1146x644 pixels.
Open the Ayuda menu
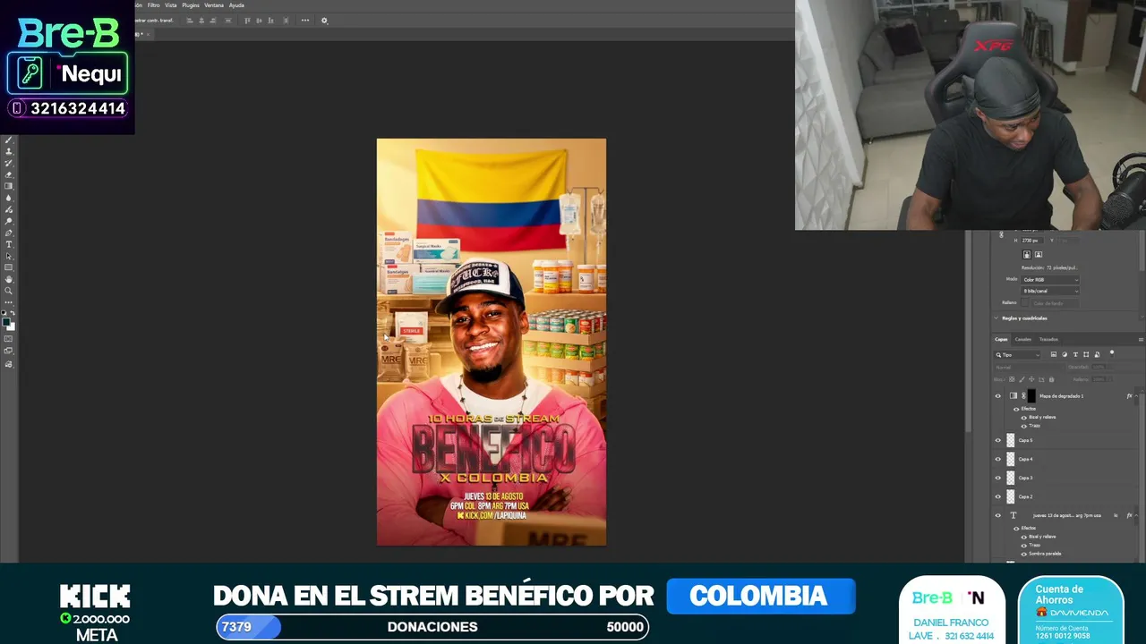[236, 5]
